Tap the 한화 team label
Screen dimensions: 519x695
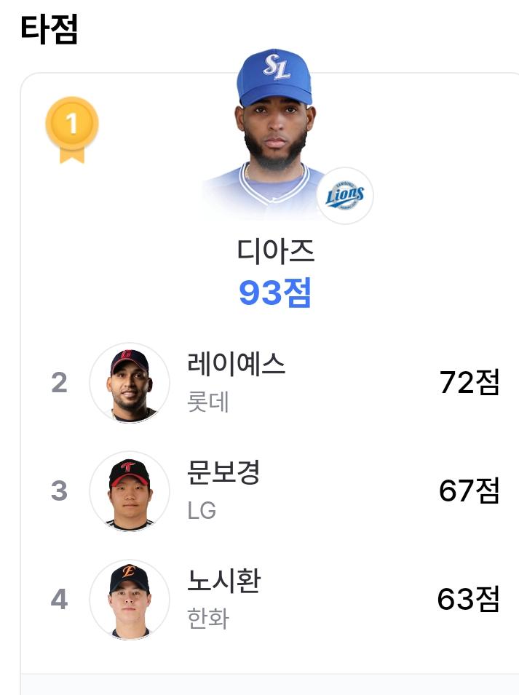(x=208, y=619)
